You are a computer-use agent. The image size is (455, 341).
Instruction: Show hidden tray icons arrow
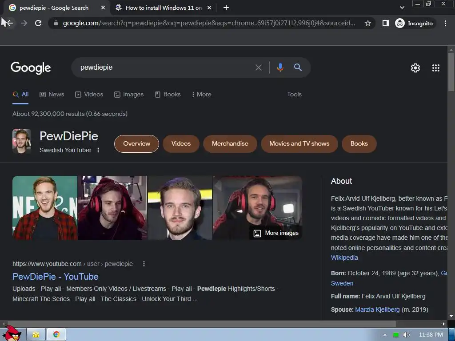(x=385, y=335)
